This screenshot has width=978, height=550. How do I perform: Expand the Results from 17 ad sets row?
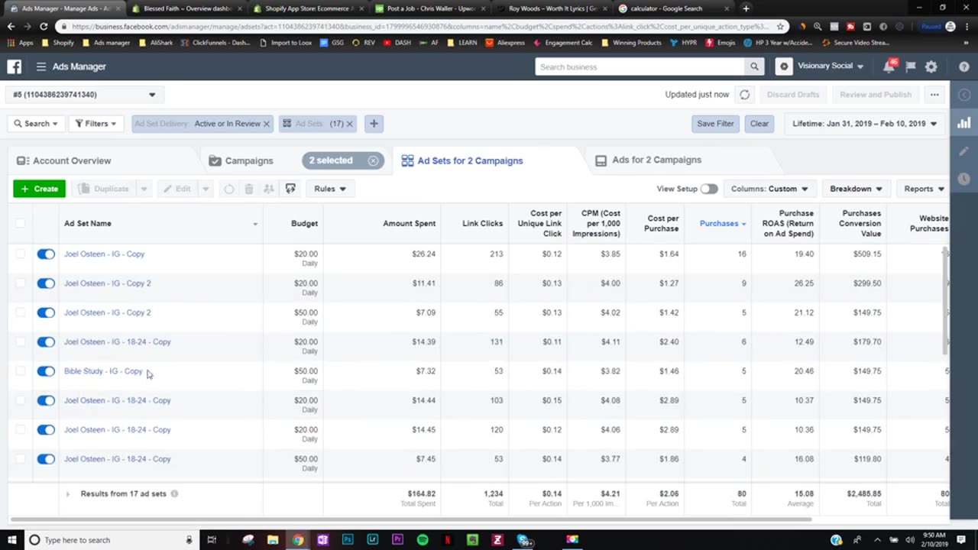point(68,494)
